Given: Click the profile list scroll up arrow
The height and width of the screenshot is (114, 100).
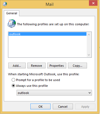Looking at the screenshot, I should pos(89,35).
